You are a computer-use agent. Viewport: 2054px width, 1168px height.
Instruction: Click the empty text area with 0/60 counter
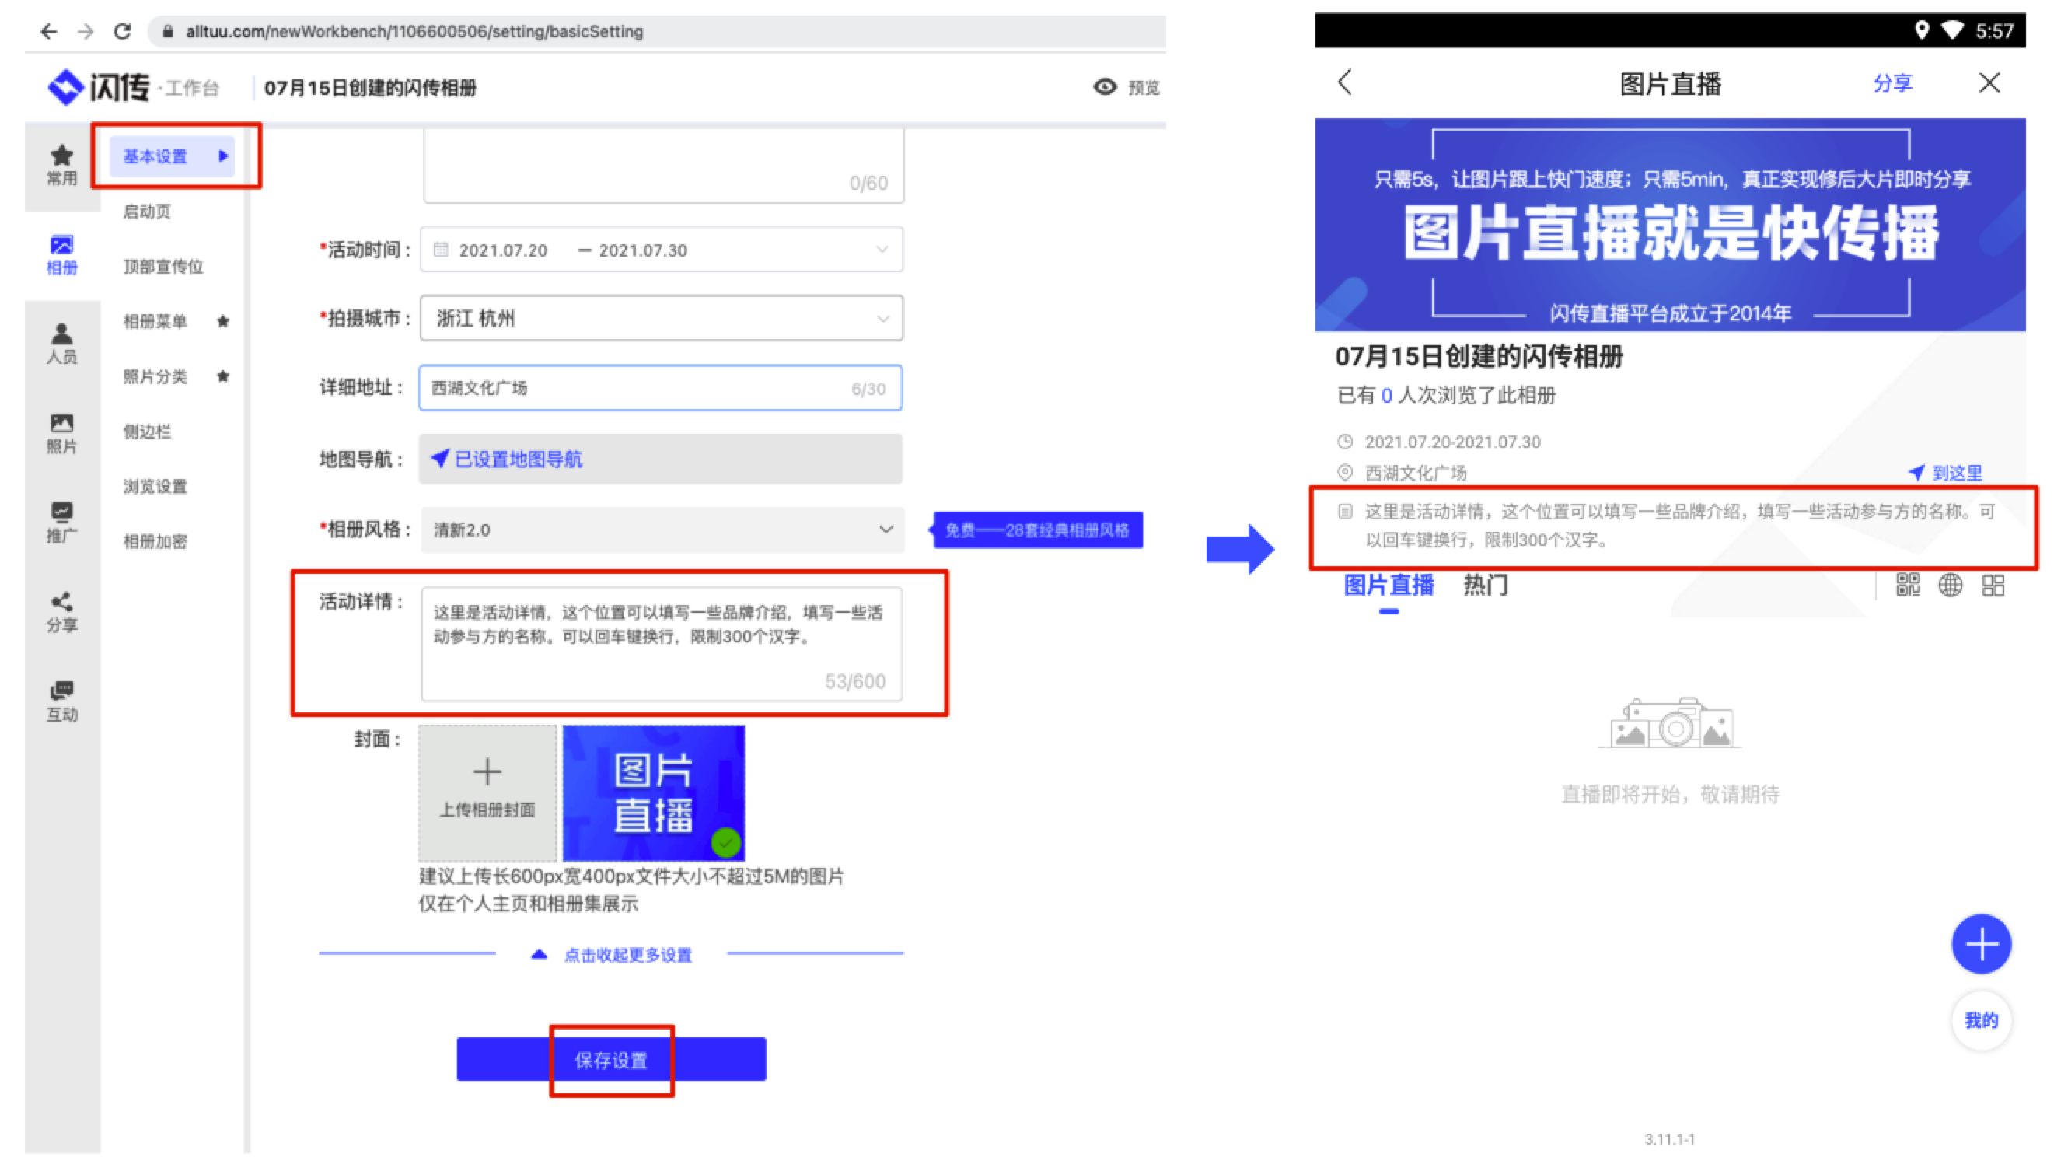tap(664, 166)
